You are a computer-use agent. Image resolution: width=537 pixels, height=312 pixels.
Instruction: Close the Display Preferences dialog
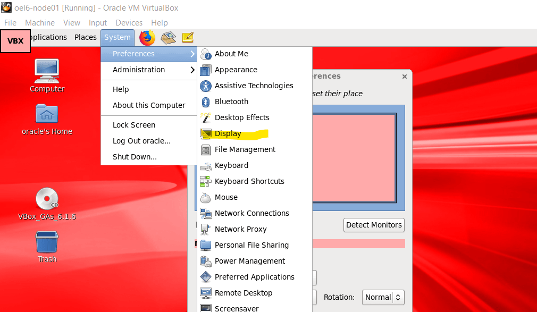(404, 77)
